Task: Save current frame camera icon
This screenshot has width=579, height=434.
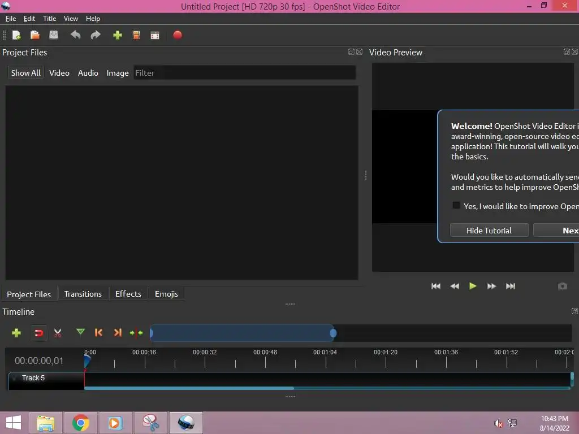Action: click(x=563, y=286)
